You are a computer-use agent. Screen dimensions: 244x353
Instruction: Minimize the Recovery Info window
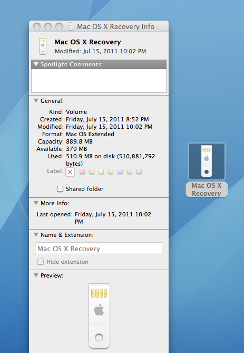(48, 26)
